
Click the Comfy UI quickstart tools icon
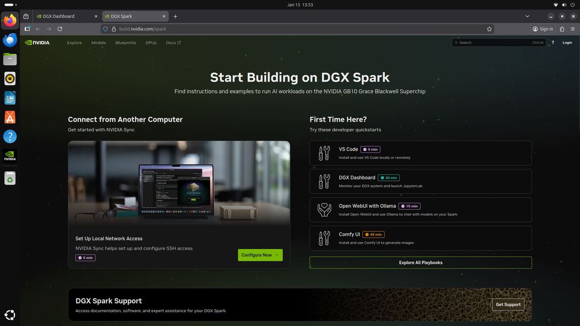(324, 238)
